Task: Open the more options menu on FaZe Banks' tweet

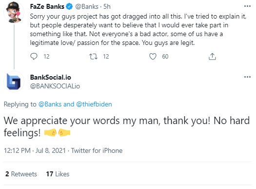Action: [247, 6]
